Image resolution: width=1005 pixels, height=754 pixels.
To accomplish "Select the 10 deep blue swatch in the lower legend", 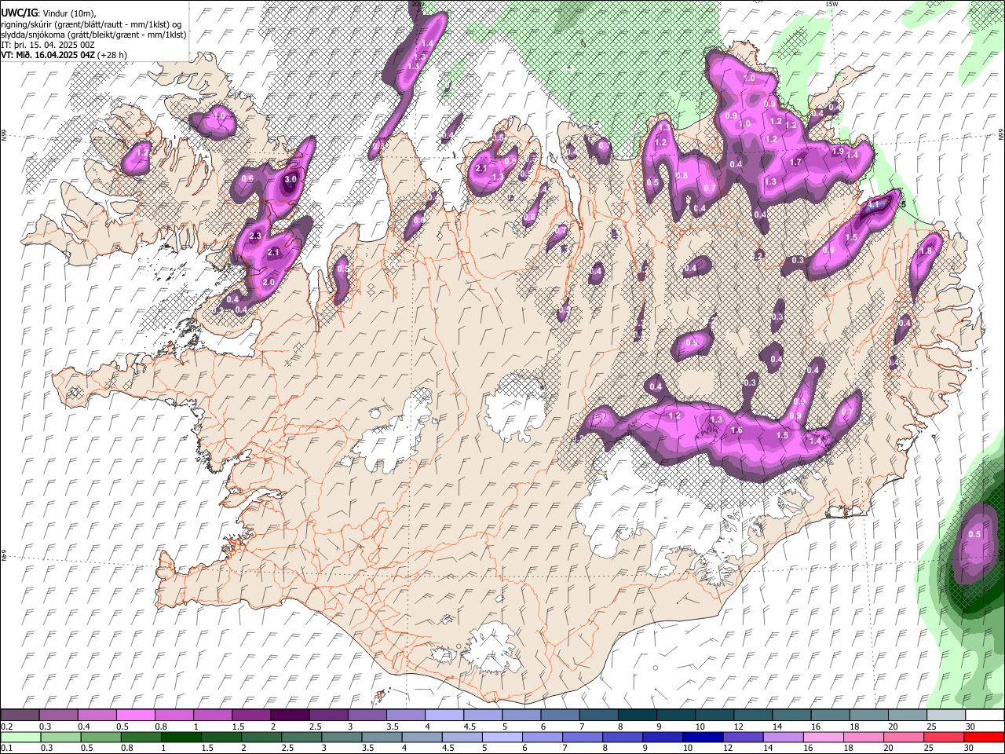I will click(x=704, y=737).
